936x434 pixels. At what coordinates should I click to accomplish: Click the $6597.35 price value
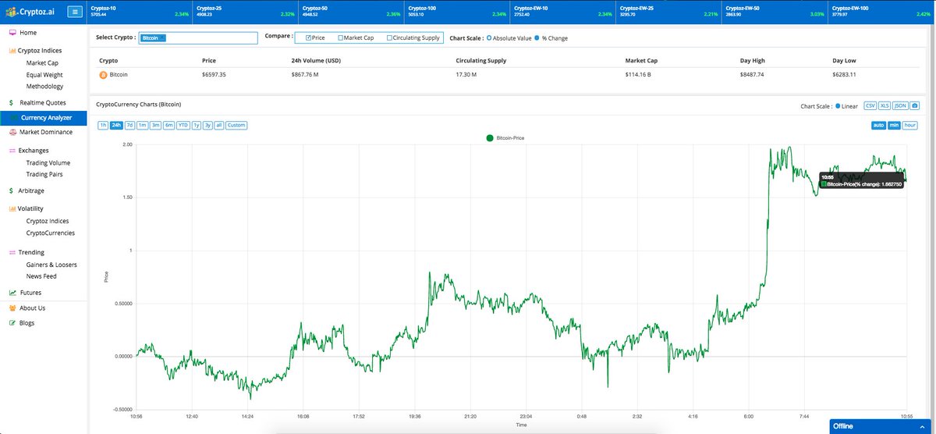[214, 75]
